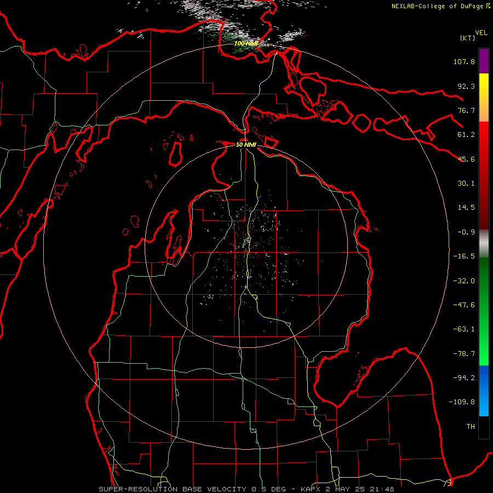Click the -63.1 value on velocity scale
Viewport: 493px width, 493px height.
(x=464, y=329)
